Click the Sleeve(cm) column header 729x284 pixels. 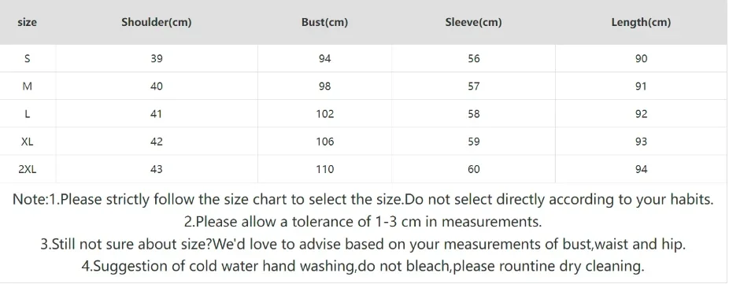(473, 22)
